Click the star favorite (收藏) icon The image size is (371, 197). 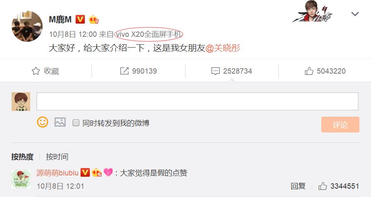[x=36, y=71]
